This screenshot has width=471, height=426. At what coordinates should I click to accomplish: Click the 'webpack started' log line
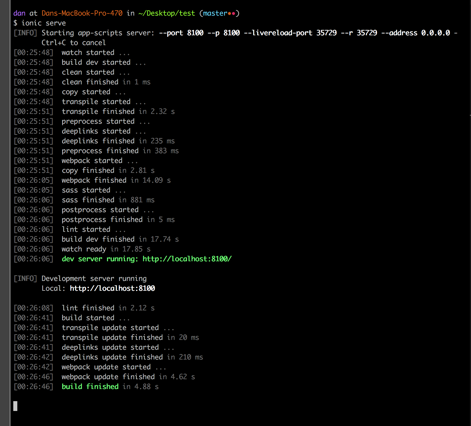(100, 161)
